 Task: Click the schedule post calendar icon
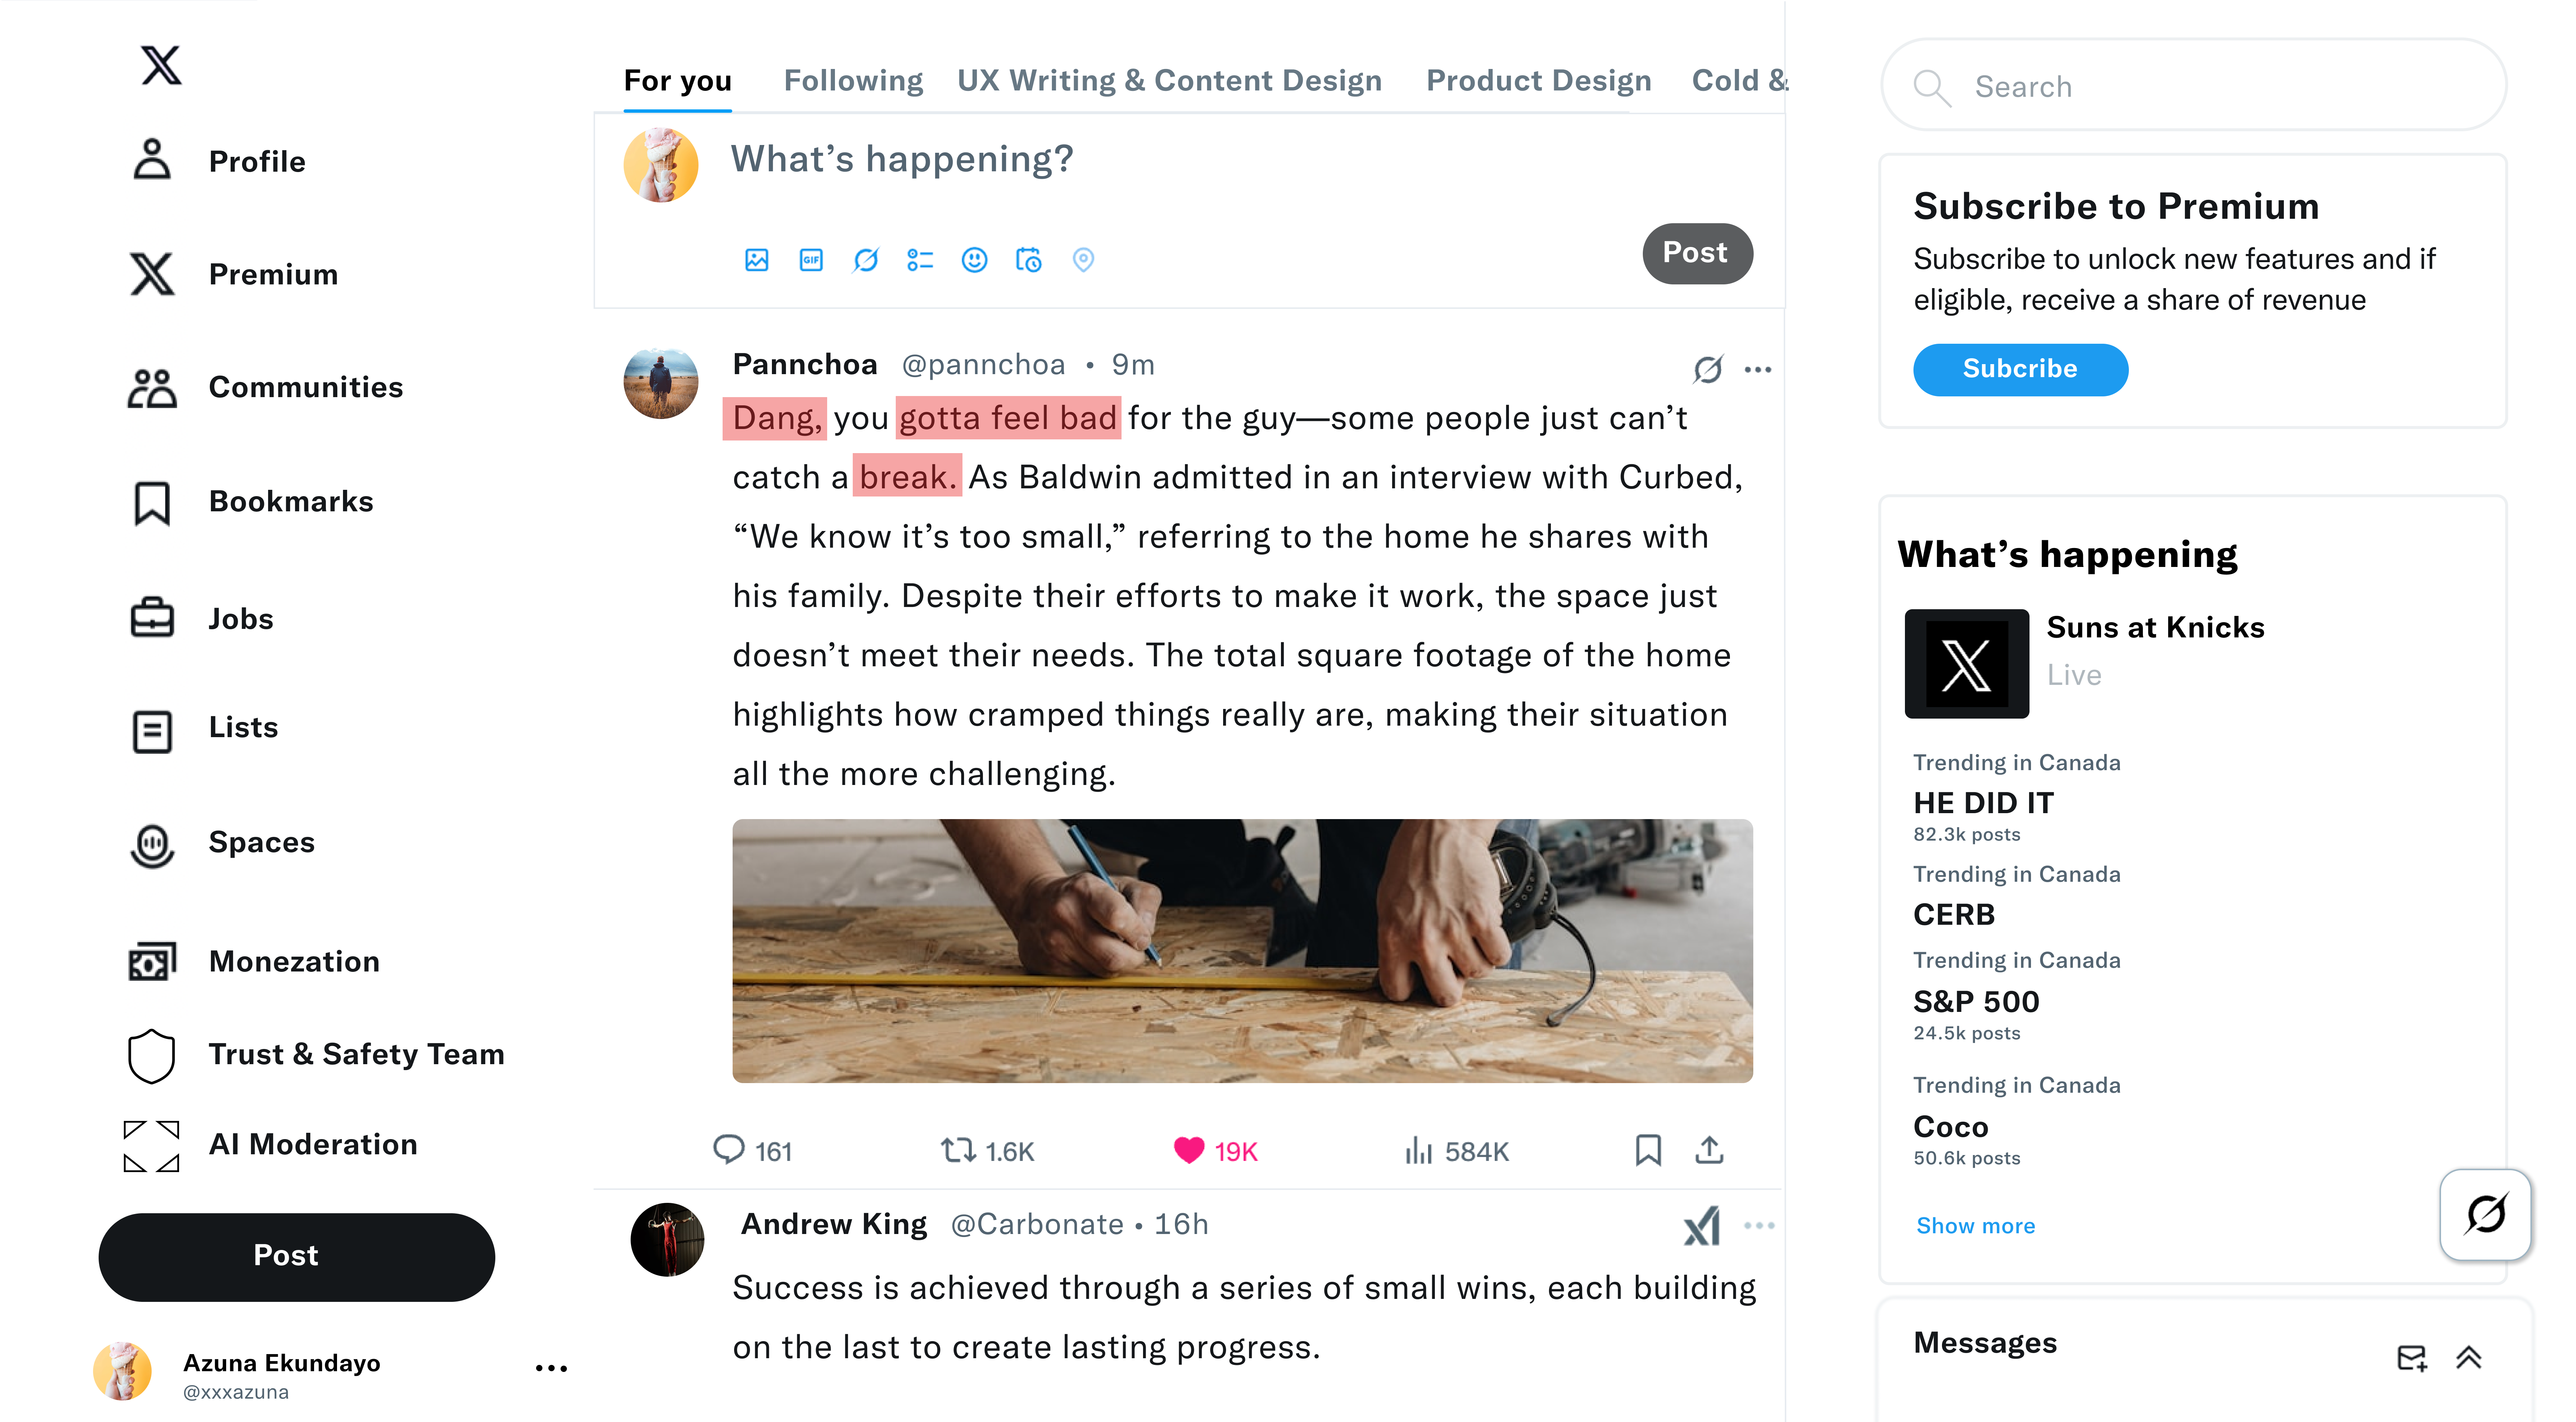coord(1028,260)
